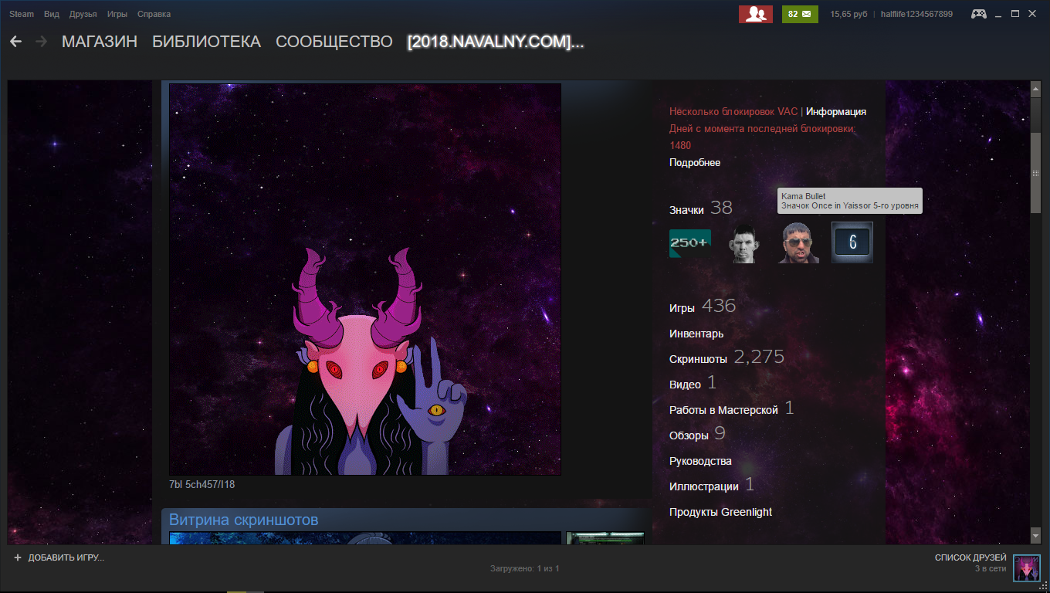Viewport: 1050px width, 593px height.
Task: Click the 250+ games badge icon
Action: pyautogui.click(x=690, y=242)
